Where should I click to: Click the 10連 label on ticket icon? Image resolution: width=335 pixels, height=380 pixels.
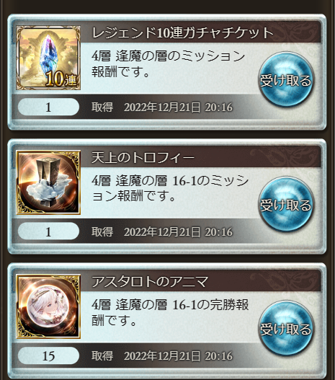(x=61, y=79)
